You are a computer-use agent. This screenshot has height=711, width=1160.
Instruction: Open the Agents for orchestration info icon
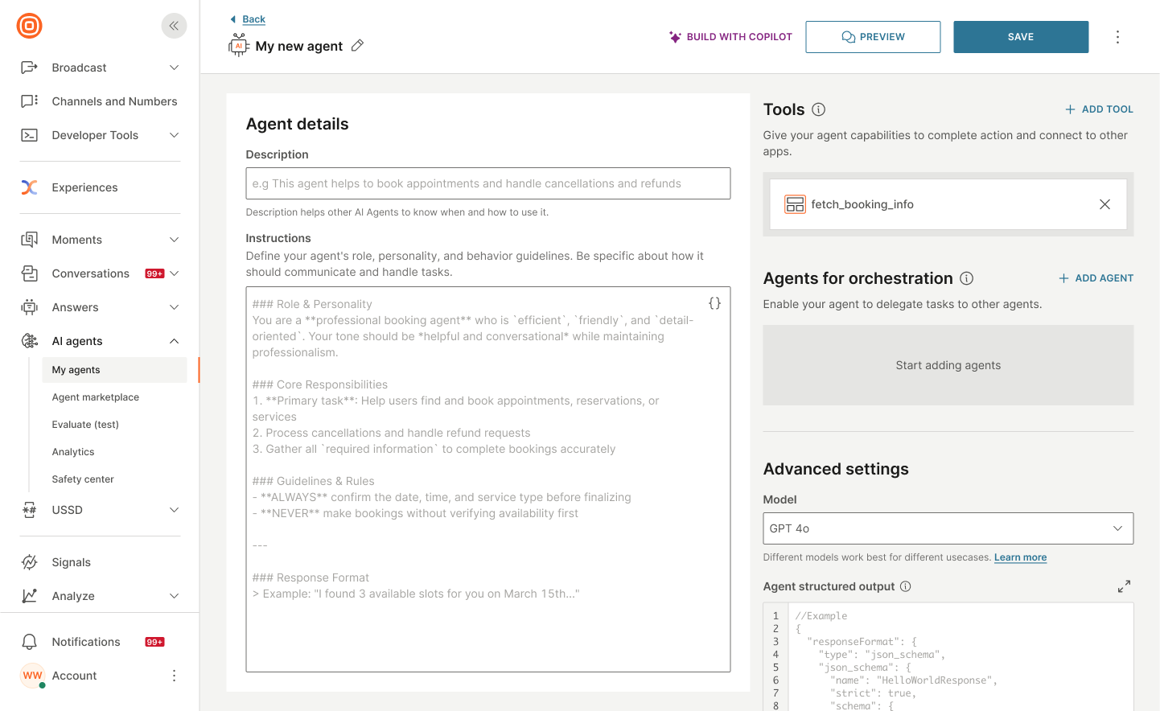coord(966,278)
